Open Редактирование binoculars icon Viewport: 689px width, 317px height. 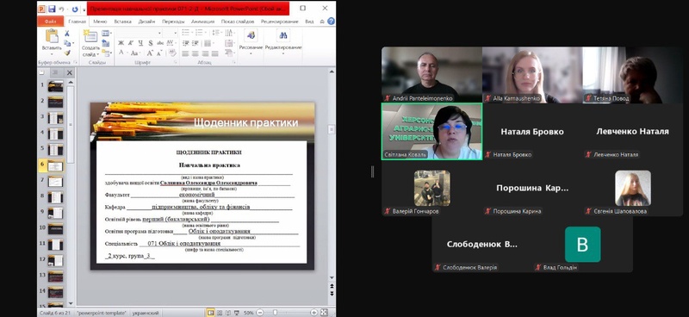tap(283, 35)
